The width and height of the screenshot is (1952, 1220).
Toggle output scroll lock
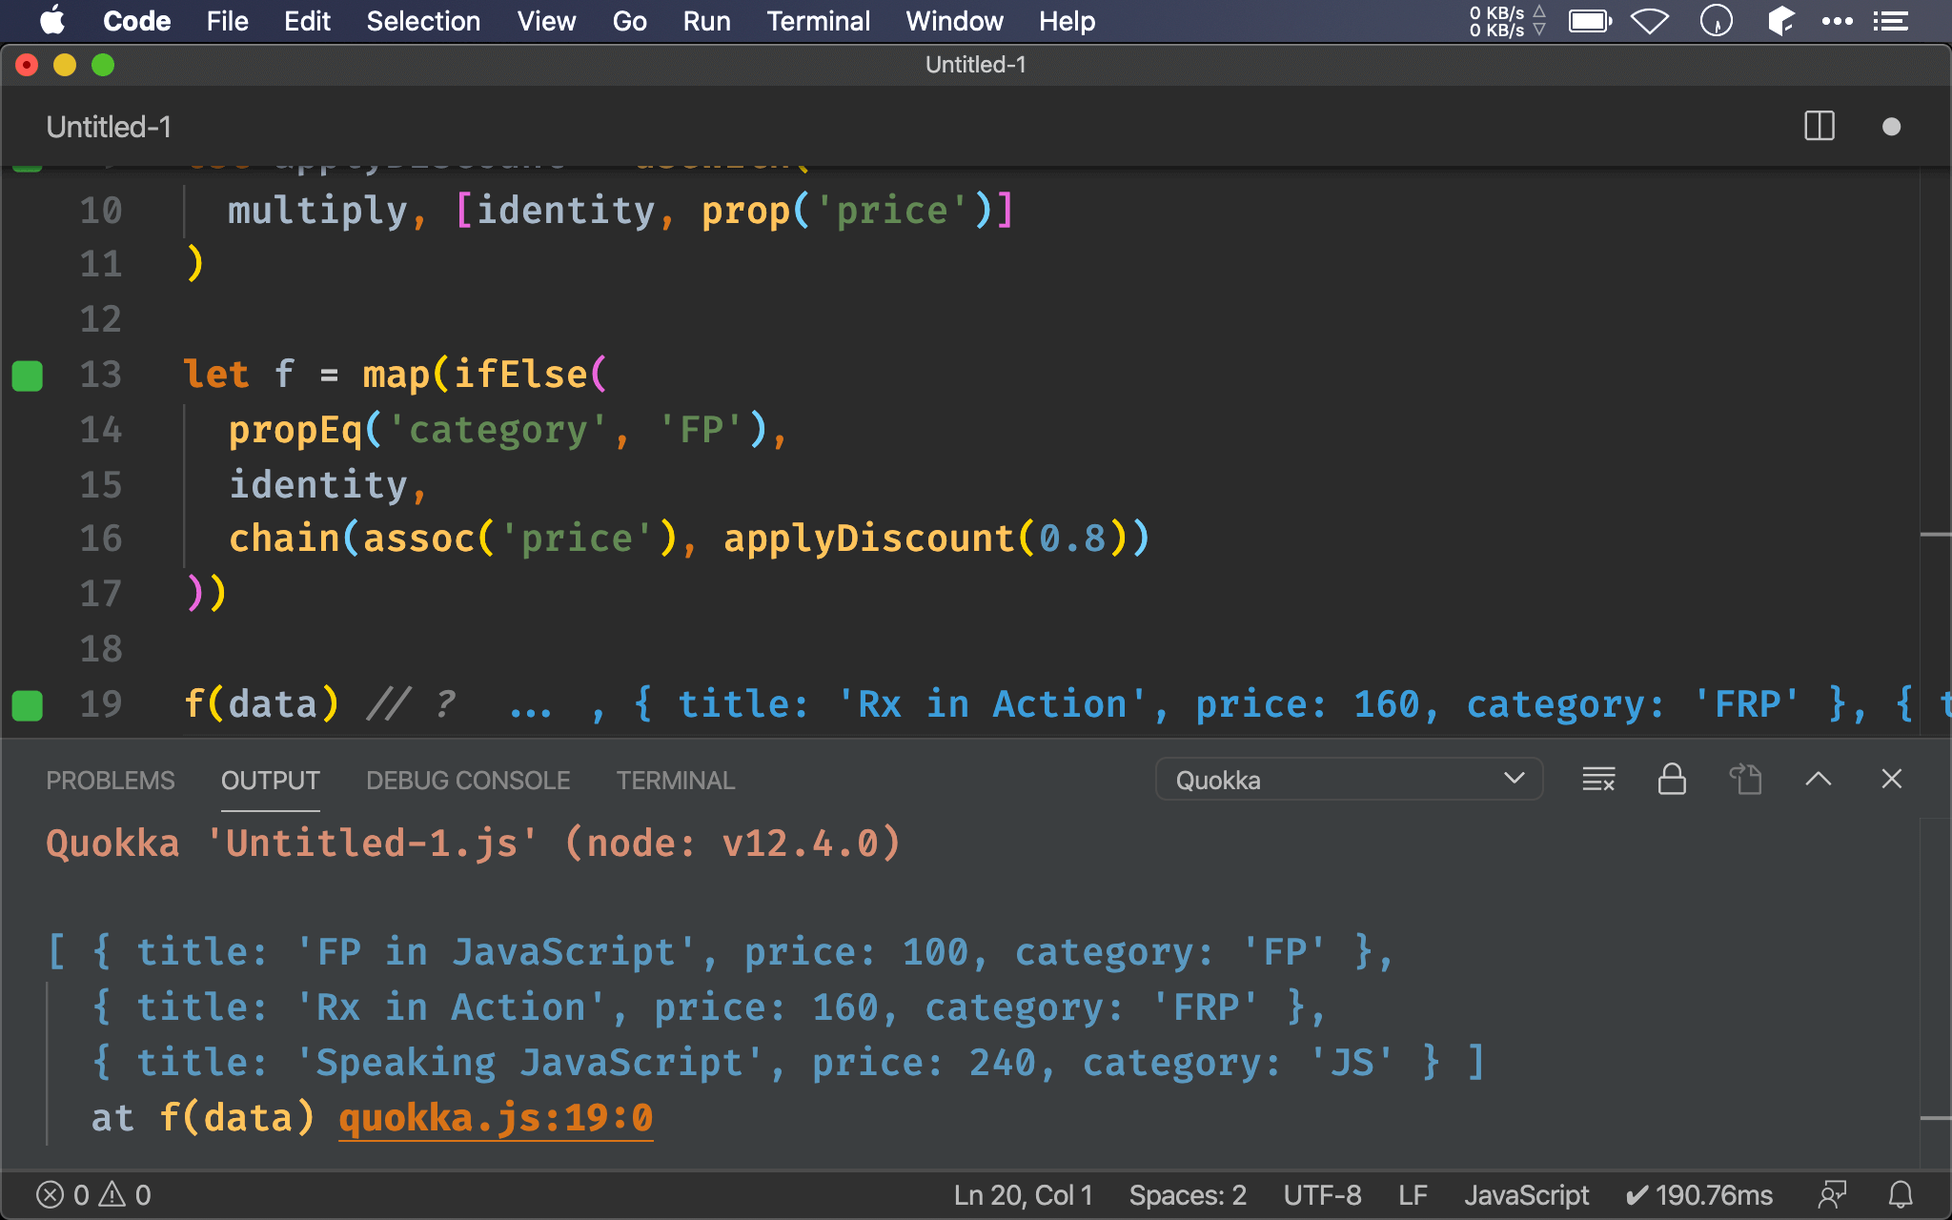point(1672,780)
